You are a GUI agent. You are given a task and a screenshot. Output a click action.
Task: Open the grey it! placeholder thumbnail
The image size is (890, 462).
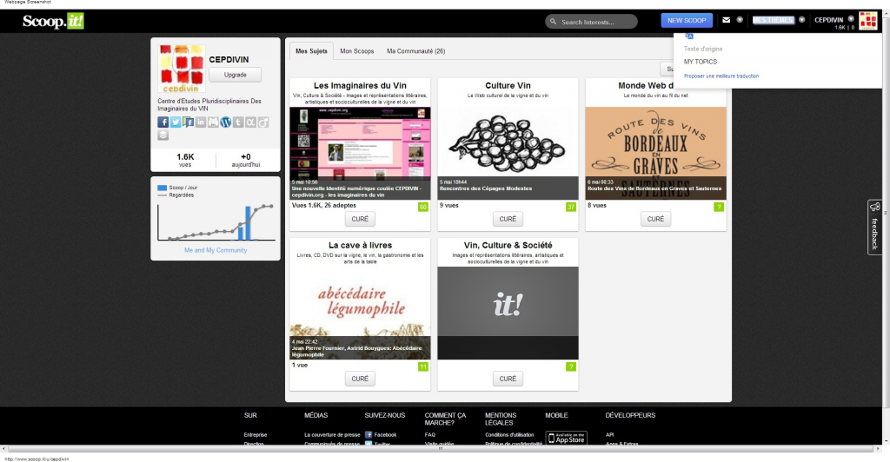click(508, 313)
